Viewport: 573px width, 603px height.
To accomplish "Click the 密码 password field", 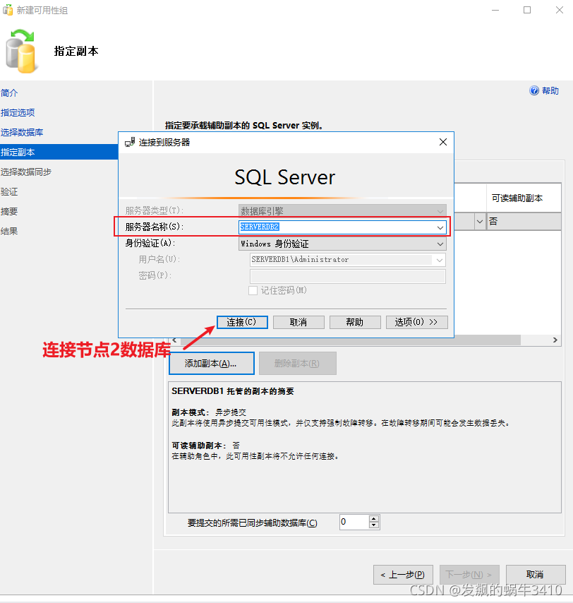I will pyautogui.click(x=348, y=276).
